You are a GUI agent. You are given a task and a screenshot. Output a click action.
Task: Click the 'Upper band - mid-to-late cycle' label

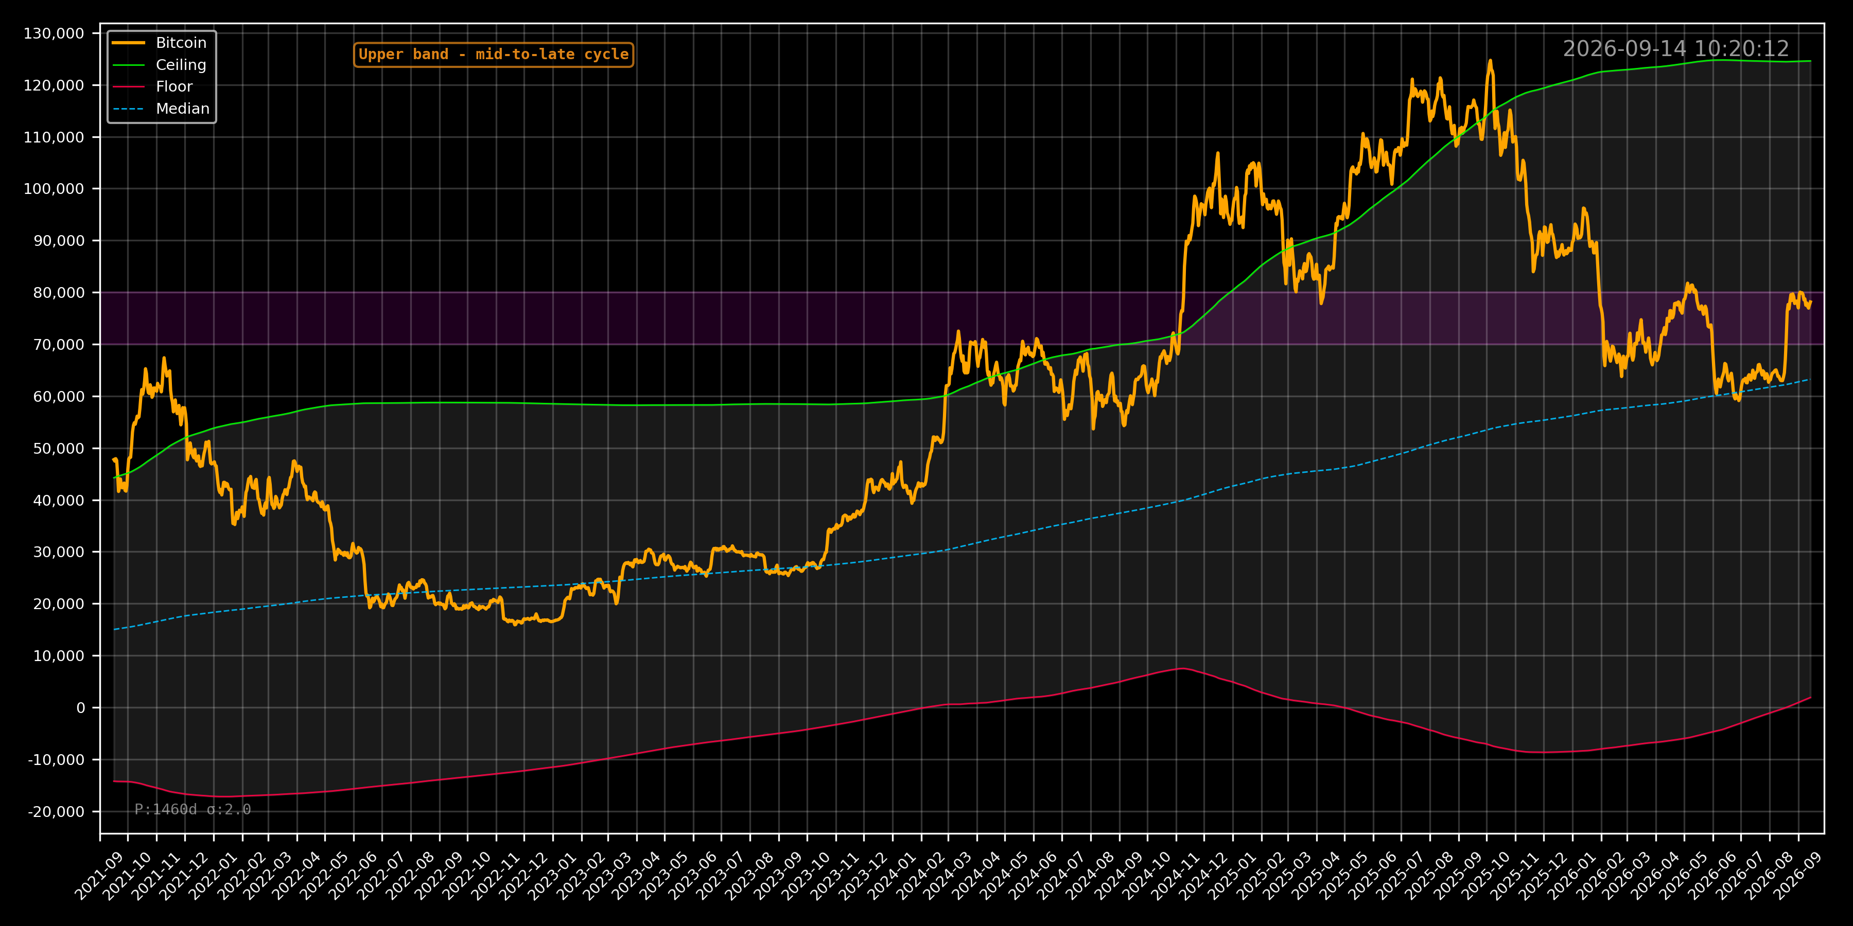pos(494,55)
